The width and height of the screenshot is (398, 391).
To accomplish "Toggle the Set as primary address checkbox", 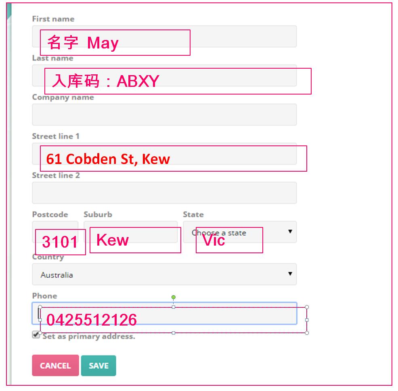I will [36, 335].
